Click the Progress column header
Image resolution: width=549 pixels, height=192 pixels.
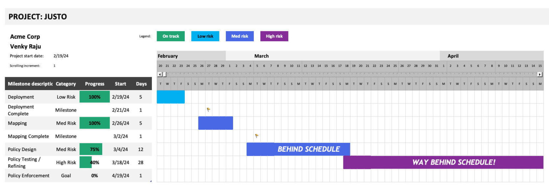[95, 84]
